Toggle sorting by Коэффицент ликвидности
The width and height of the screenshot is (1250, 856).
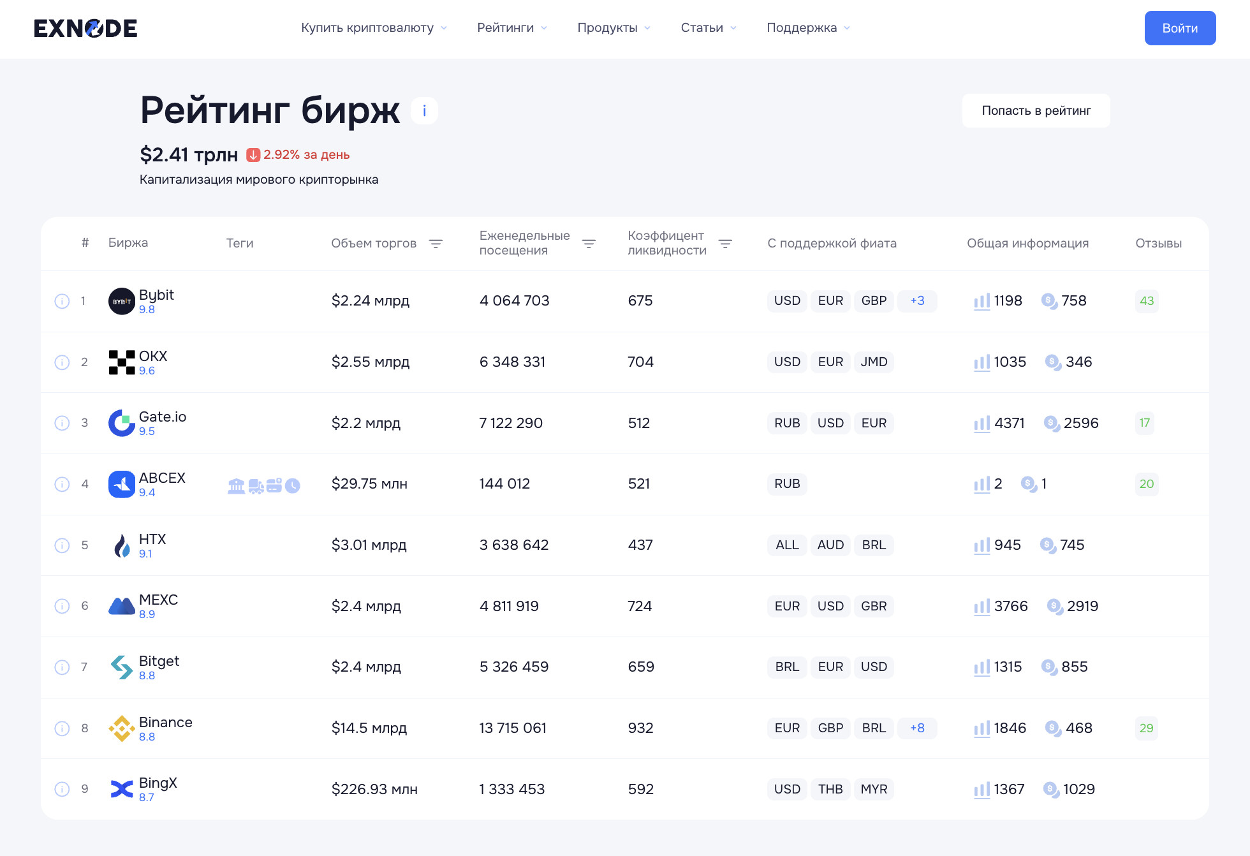pyautogui.click(x=725, y=244)
